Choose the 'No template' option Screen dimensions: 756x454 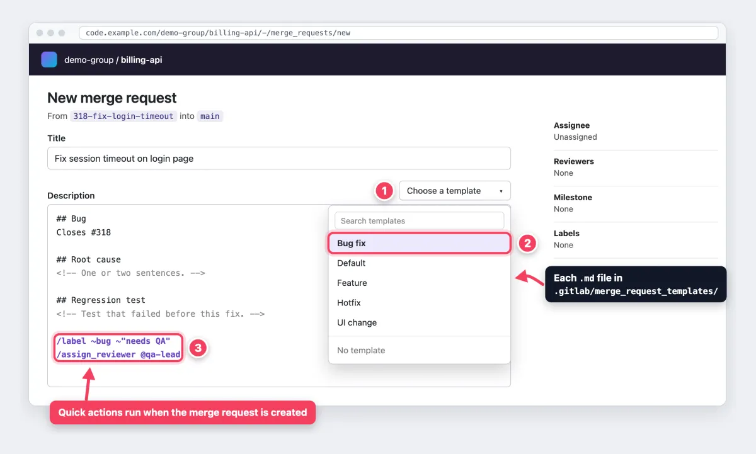[419, 350]
